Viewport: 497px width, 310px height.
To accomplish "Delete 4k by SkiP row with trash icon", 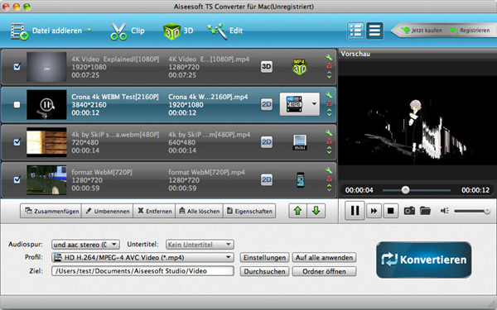I will [329, 141].
